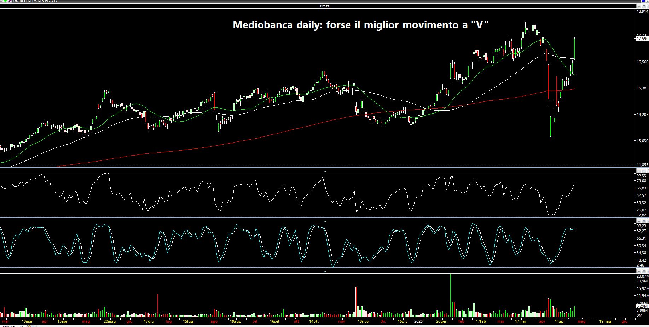The image size is (649, 327).
Task: Click the tallest volume bar near 20gen
Action: coord(451,295)
